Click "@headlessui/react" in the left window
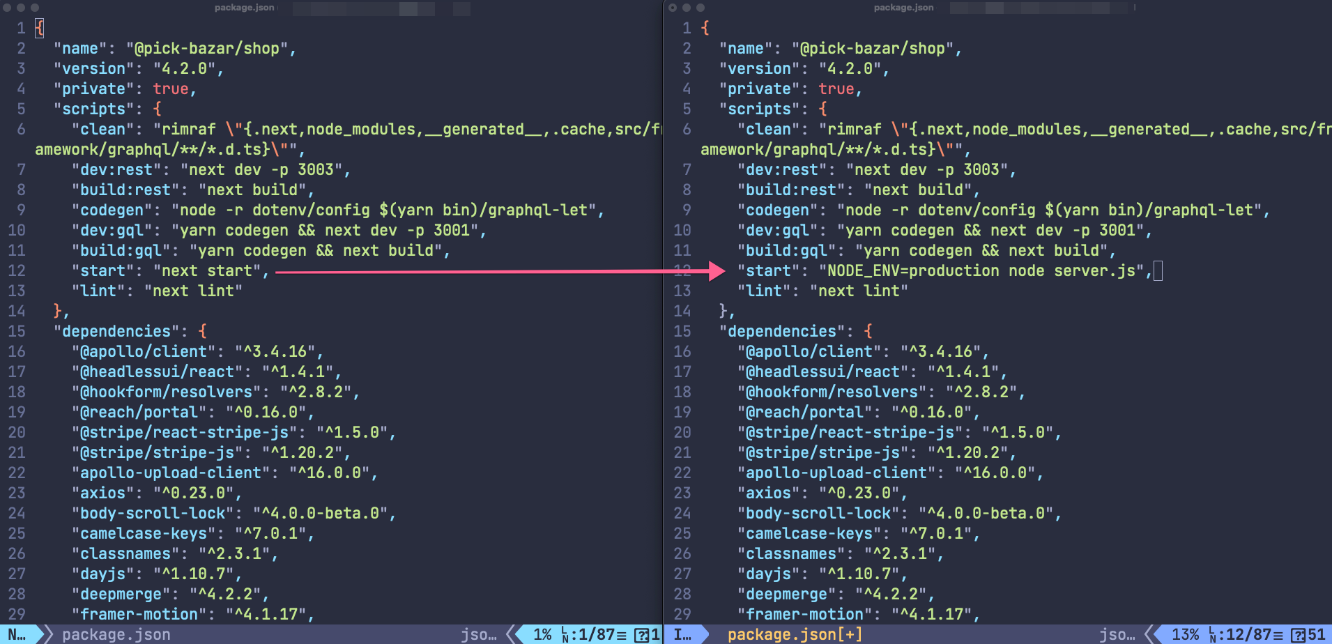The height and width of the screenshot is (644, 1332). pyautogui.click(x=158, y=371)
